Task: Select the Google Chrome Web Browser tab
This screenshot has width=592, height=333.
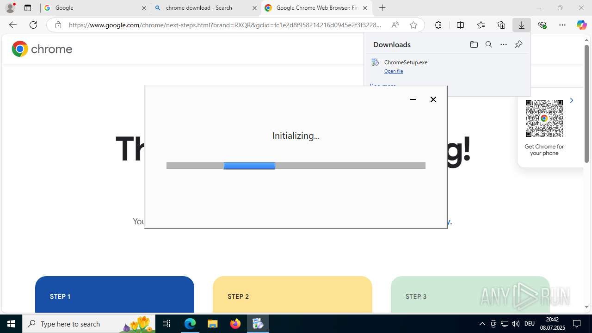Action: tap(316, 8)
